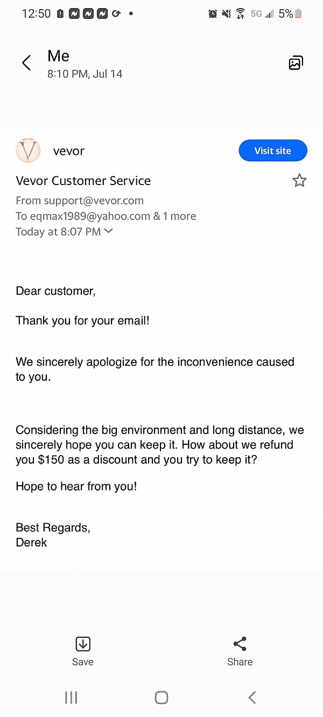Tap the alarm icon in status bar
The height and width of the screenshot is (717, 323).
tap(213, 14)
